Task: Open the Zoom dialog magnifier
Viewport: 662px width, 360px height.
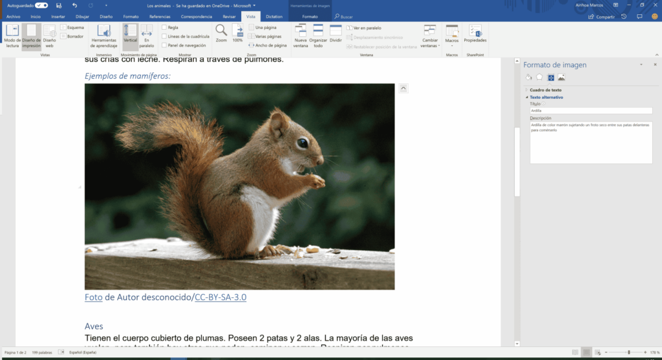Action: pyautogui.click(x=221, y=34)
